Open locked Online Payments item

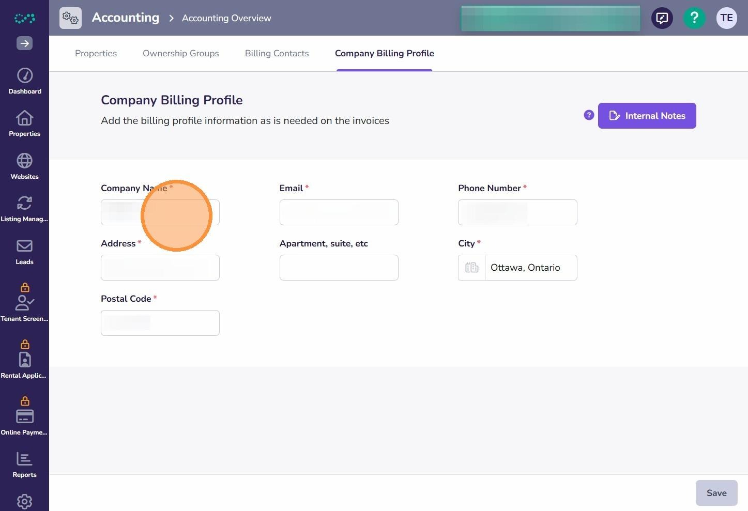pyautogui.click(x=24, y=416)
